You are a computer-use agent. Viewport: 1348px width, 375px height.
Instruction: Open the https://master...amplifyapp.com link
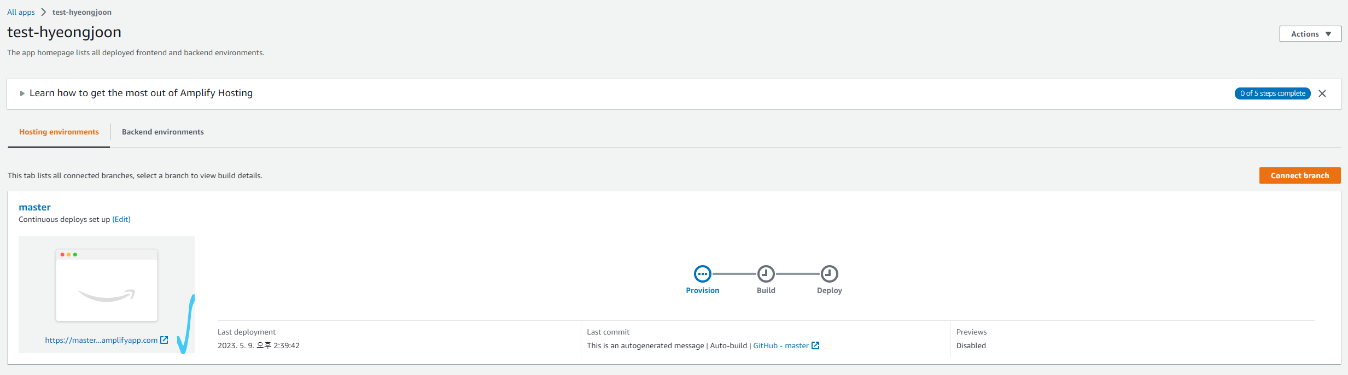101,340
